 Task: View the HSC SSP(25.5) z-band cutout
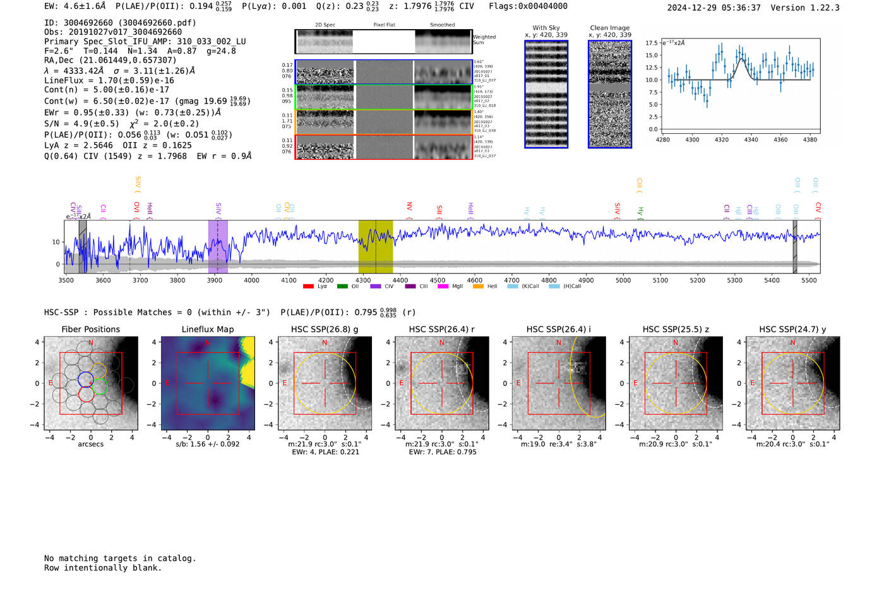(676, 383)
